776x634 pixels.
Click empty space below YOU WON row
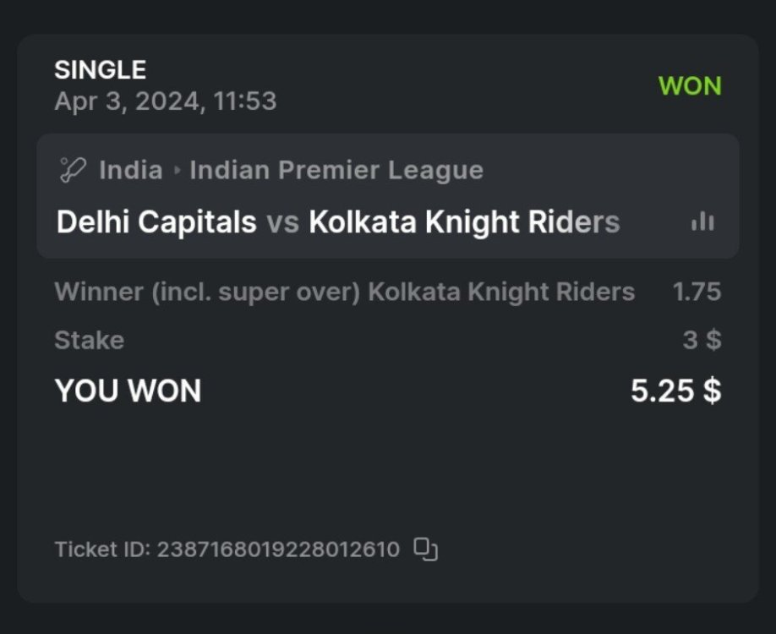click(387, 465)
